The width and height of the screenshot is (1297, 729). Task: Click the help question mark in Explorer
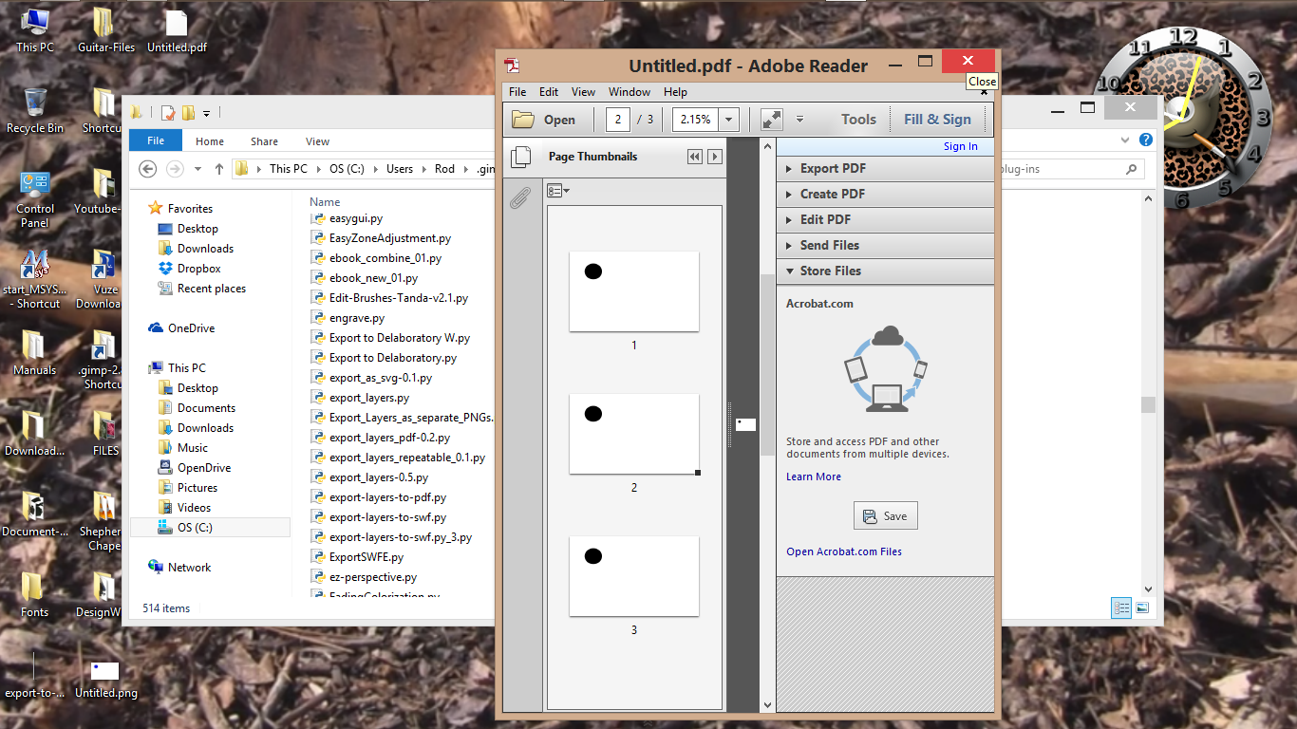pyautogui.click(x=1146, y=140)
